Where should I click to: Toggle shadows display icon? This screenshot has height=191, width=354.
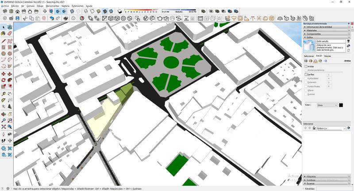[x=120, y=11]
